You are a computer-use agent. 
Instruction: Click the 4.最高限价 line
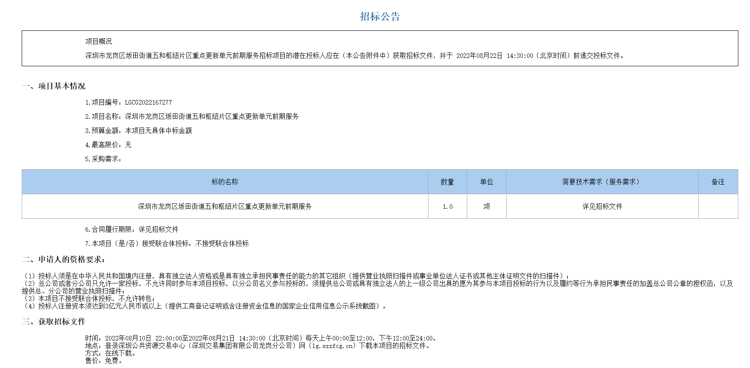click(108, 145)
